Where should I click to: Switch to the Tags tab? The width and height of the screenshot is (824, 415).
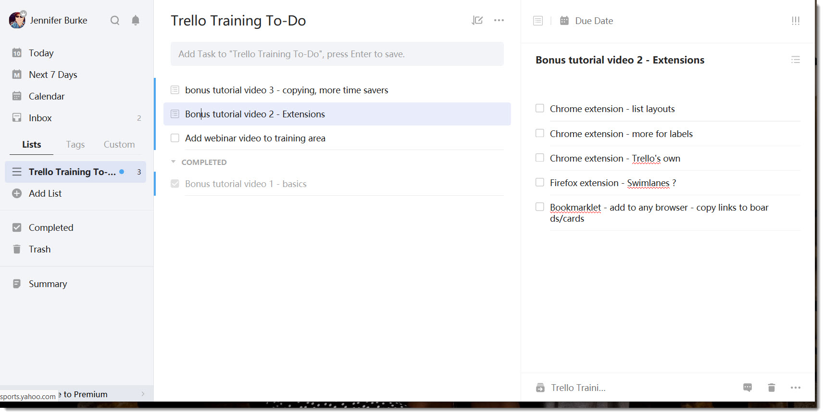pyautogui.click(x=75, y=144)
